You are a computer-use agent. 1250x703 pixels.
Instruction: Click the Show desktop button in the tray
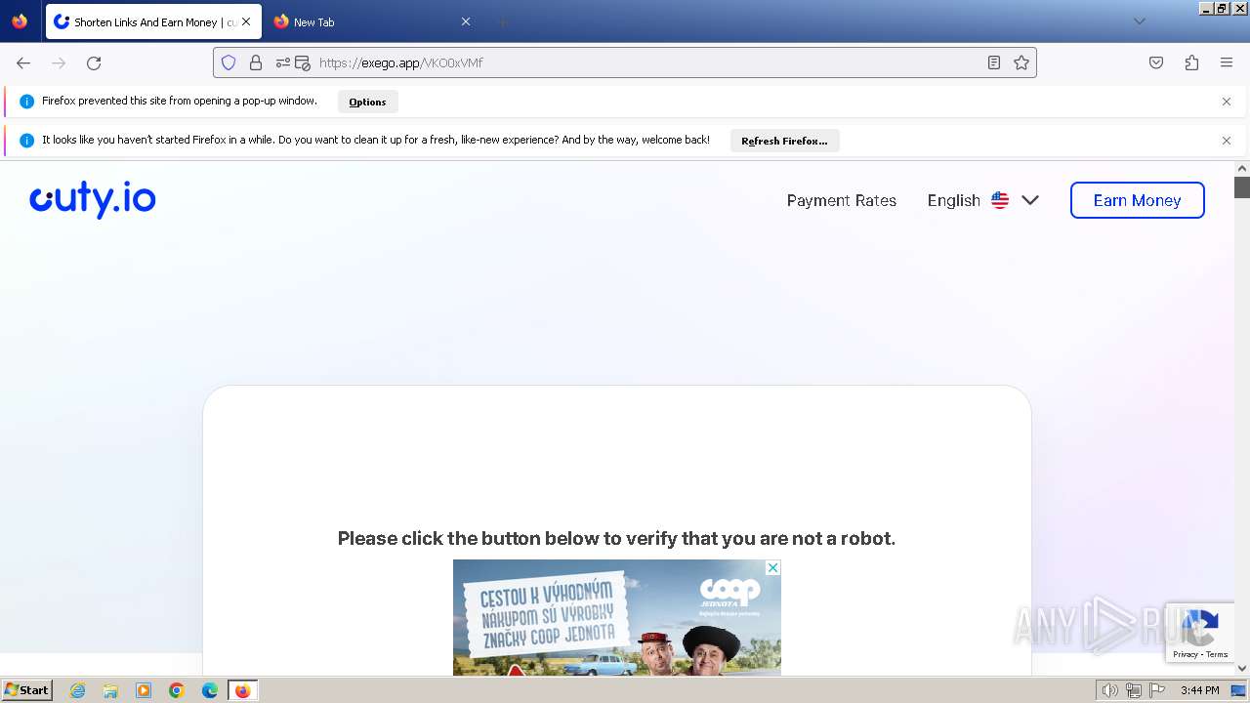pyautogui.click(x=1238, y=690)
